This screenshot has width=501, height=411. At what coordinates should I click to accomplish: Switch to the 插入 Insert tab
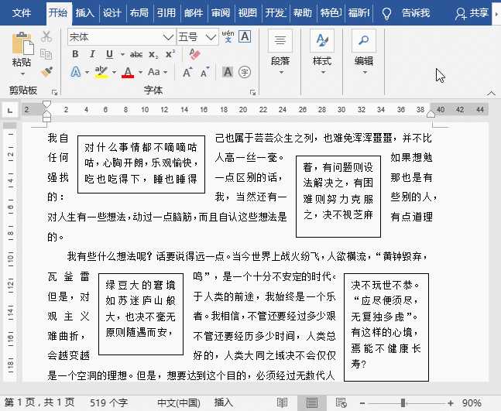click(85, 12)
